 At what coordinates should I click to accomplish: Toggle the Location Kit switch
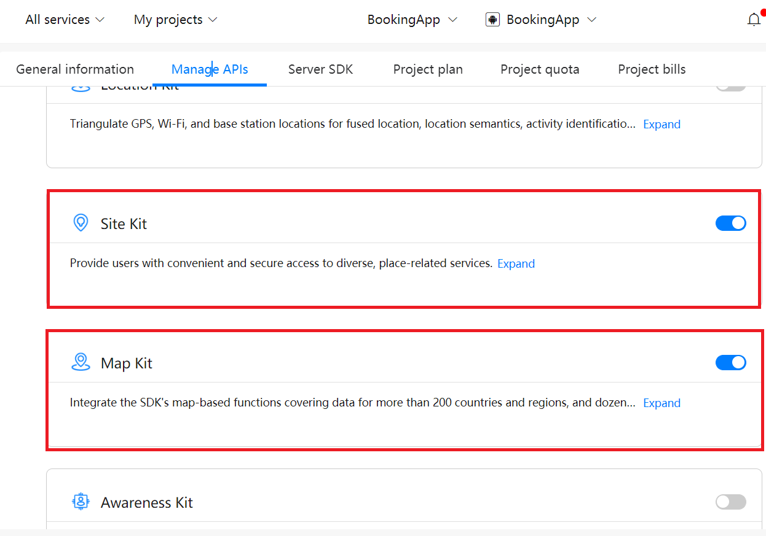pos(730,88)
